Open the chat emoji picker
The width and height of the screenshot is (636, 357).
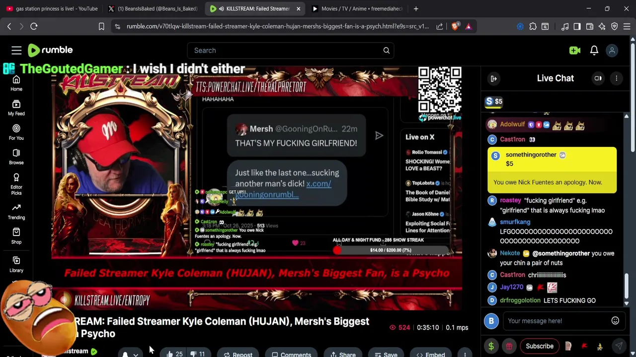click(615, 321)
